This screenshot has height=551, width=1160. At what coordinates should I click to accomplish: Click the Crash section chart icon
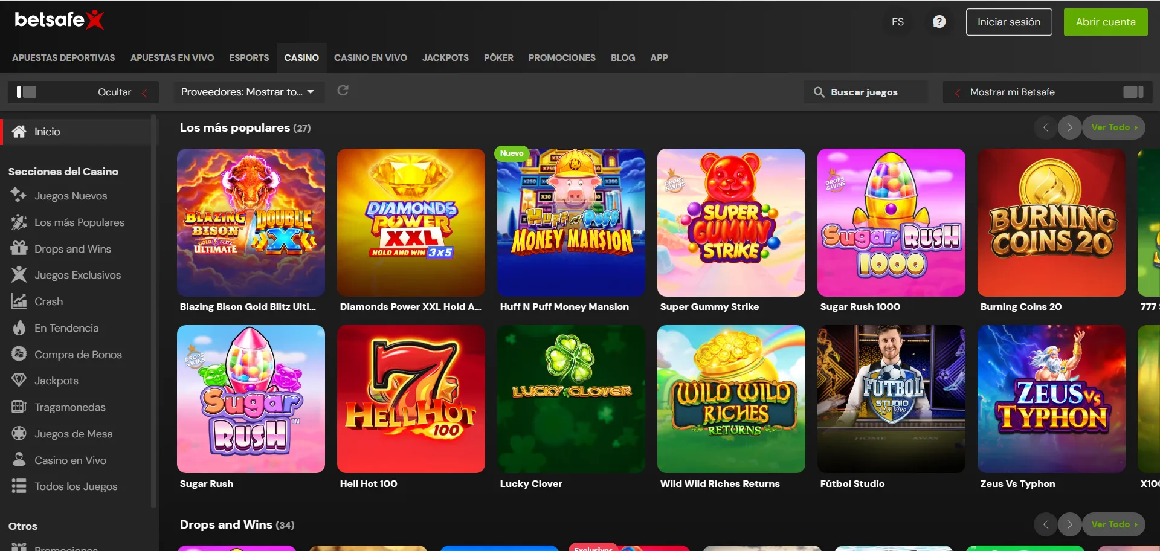coord(19,301)
